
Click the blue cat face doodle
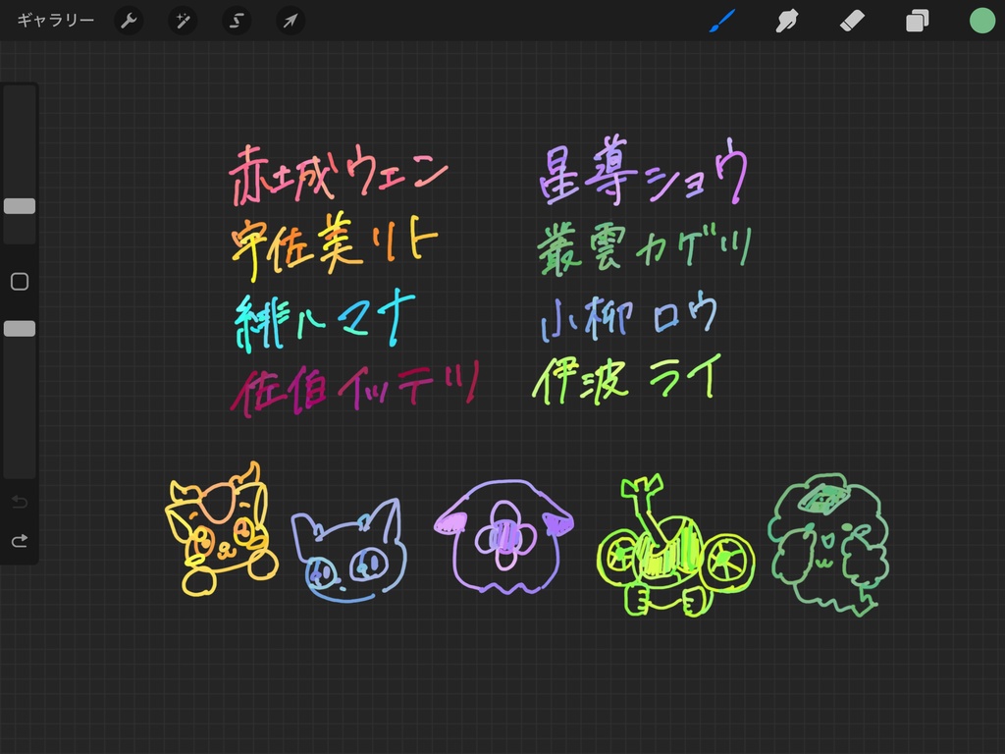pos(349,550)
